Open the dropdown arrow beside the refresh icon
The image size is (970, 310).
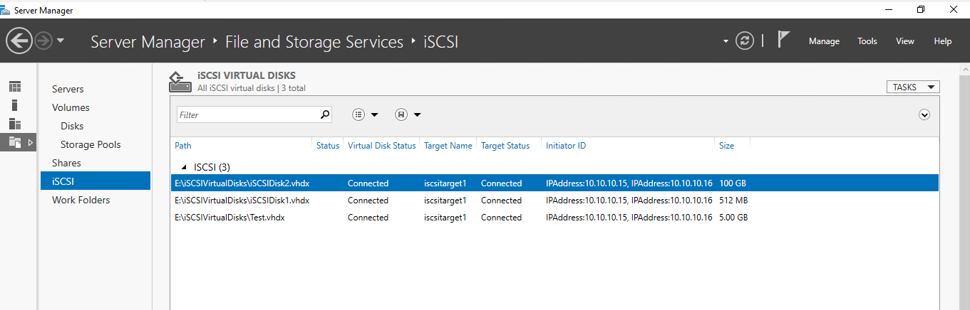click(x=726, y=41)
